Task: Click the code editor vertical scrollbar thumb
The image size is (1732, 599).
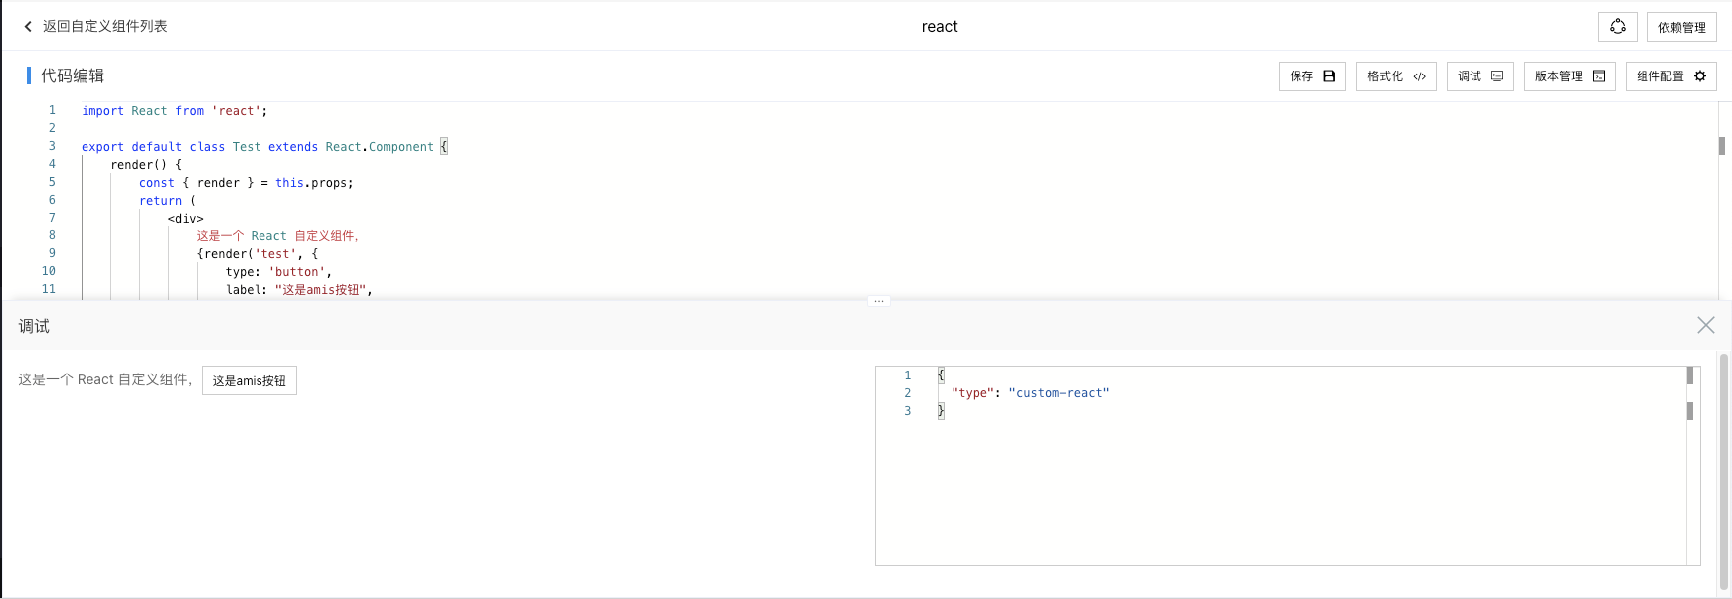Action: click(x=1721, y=146)
